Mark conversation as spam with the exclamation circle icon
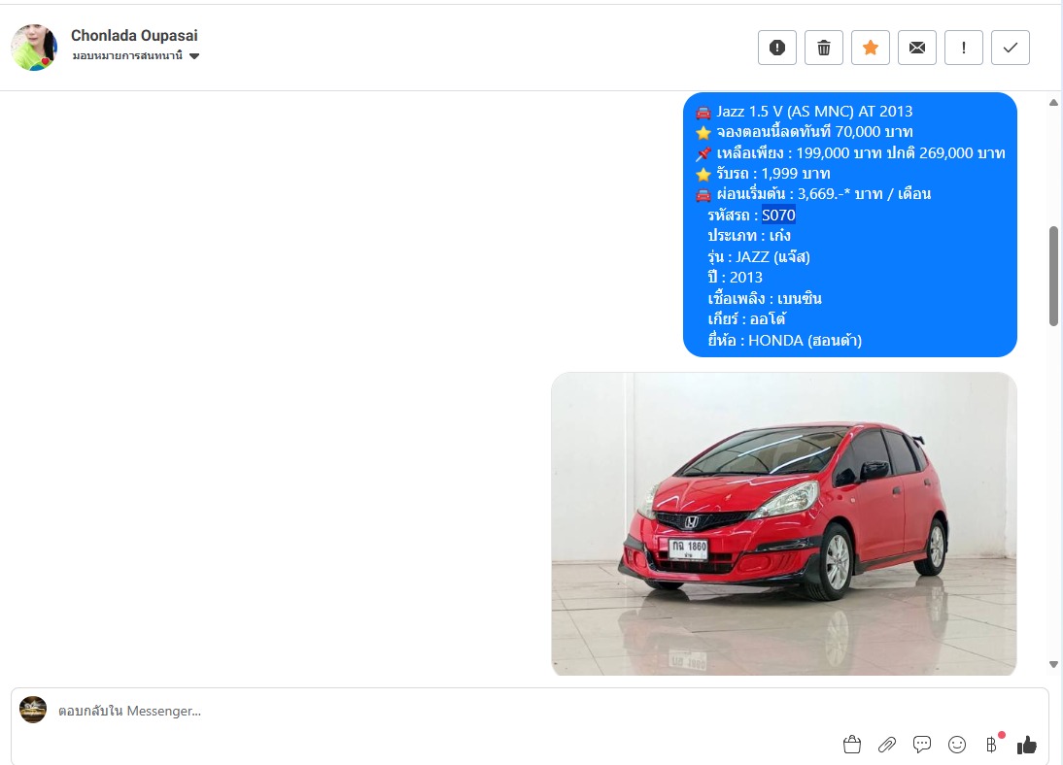Image resolution: width=1063 pixels, height=765 pixels. pyautogui.click(x=777, y=48)
